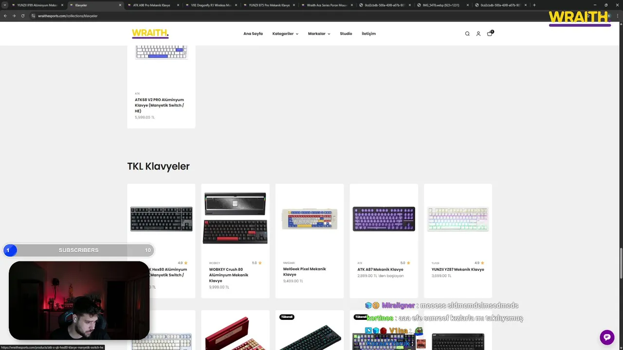Click the WOBKEY Crush 80 keyboard image
The height and width of the screenshot is (350, 623).
pyautogui.click(x=235, y=218)
